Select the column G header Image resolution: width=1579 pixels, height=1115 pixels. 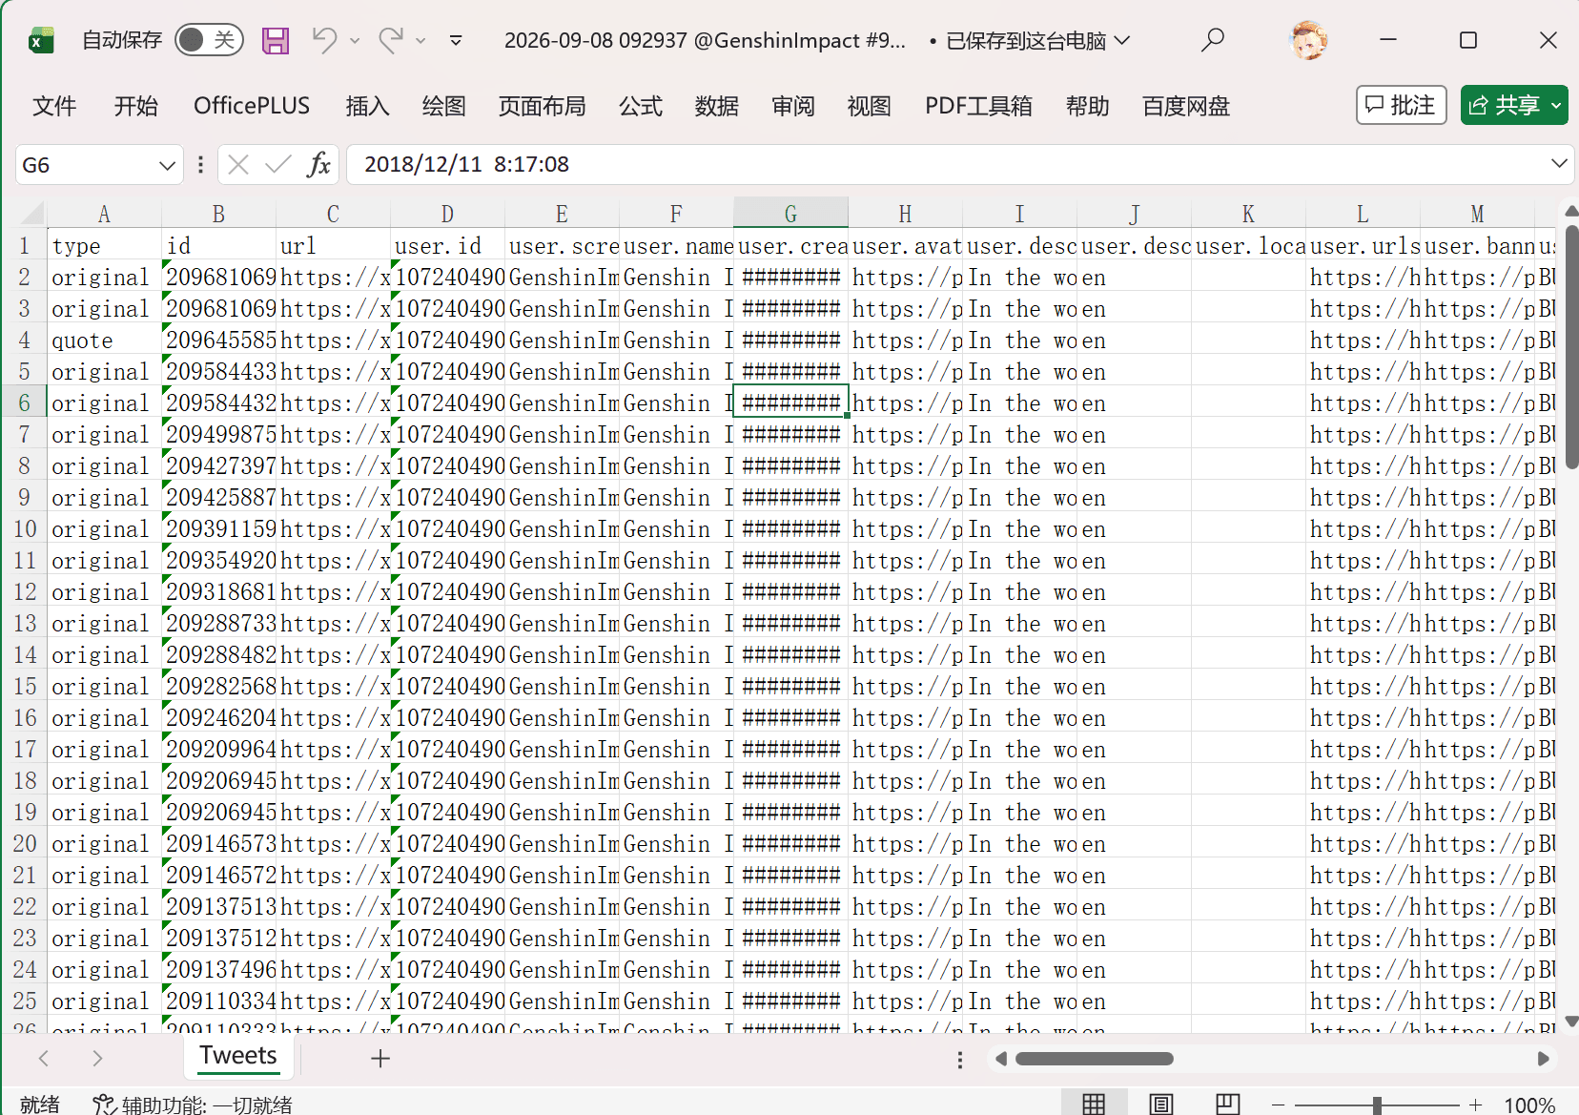(x=790, y=214)
